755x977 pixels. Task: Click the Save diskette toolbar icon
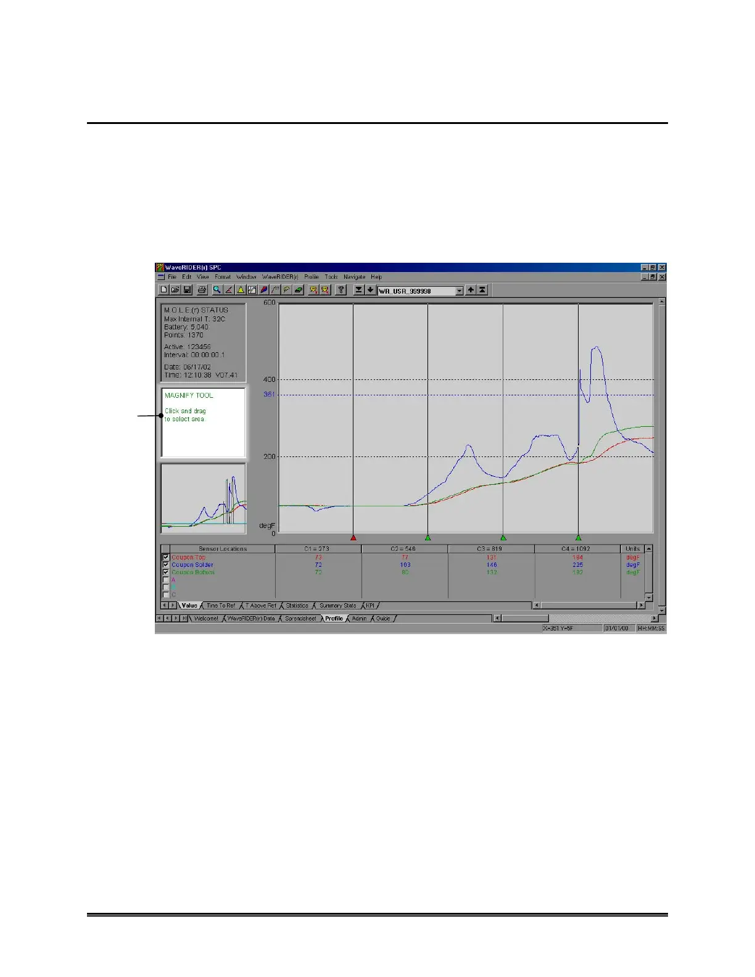[x=188, y=290]
